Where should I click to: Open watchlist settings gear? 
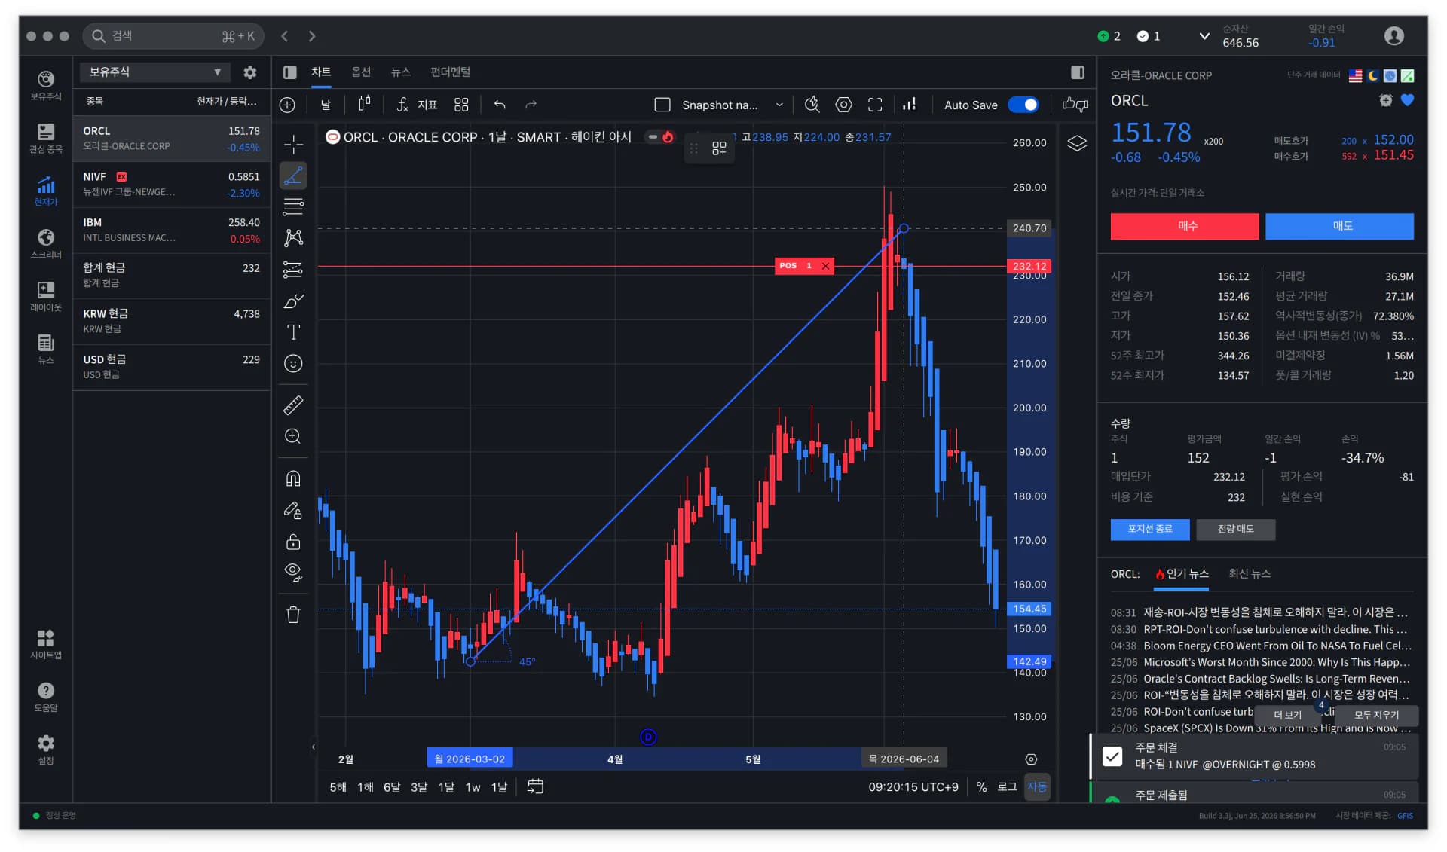tap(250, 72)
